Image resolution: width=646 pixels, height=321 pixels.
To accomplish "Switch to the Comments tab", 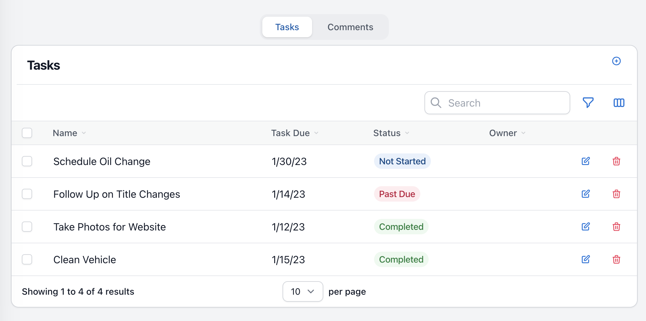I will click(350, 27).
